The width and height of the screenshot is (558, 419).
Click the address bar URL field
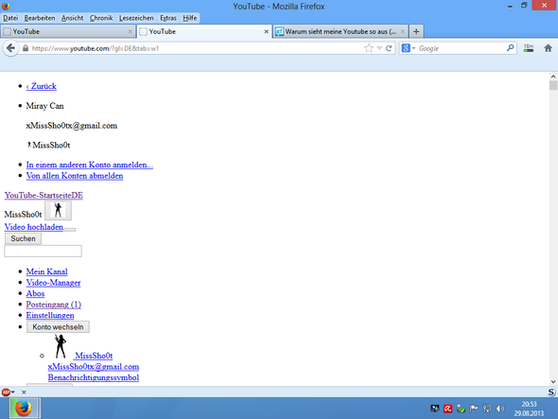[196, 48]
